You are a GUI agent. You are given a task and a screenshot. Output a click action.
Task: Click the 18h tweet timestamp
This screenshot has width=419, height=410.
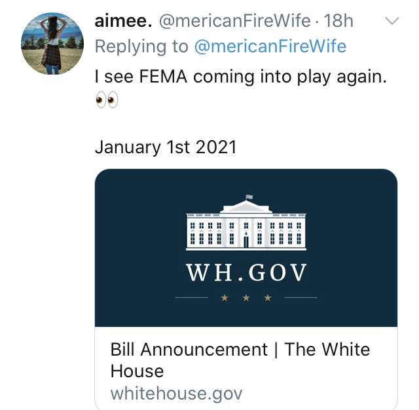tap(338, 21)
